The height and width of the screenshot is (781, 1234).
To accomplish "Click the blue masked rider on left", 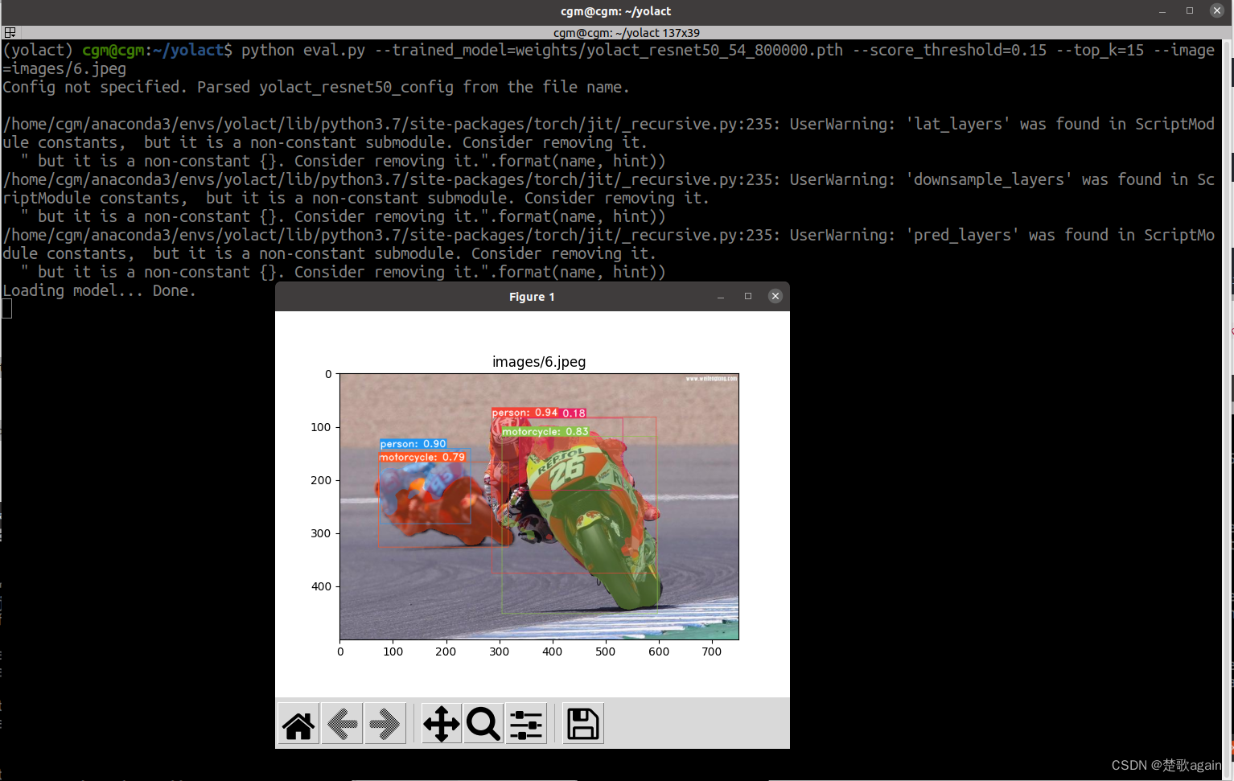I will point(422,487).
